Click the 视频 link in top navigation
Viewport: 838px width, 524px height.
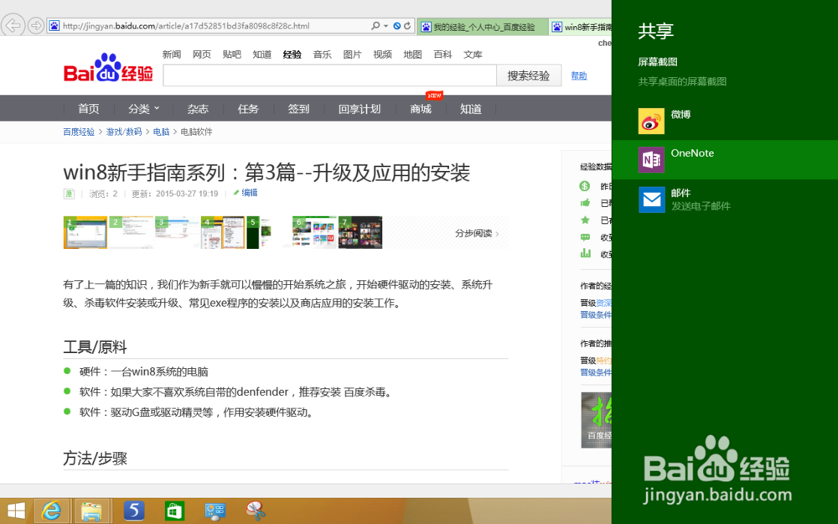coord(383,54)
